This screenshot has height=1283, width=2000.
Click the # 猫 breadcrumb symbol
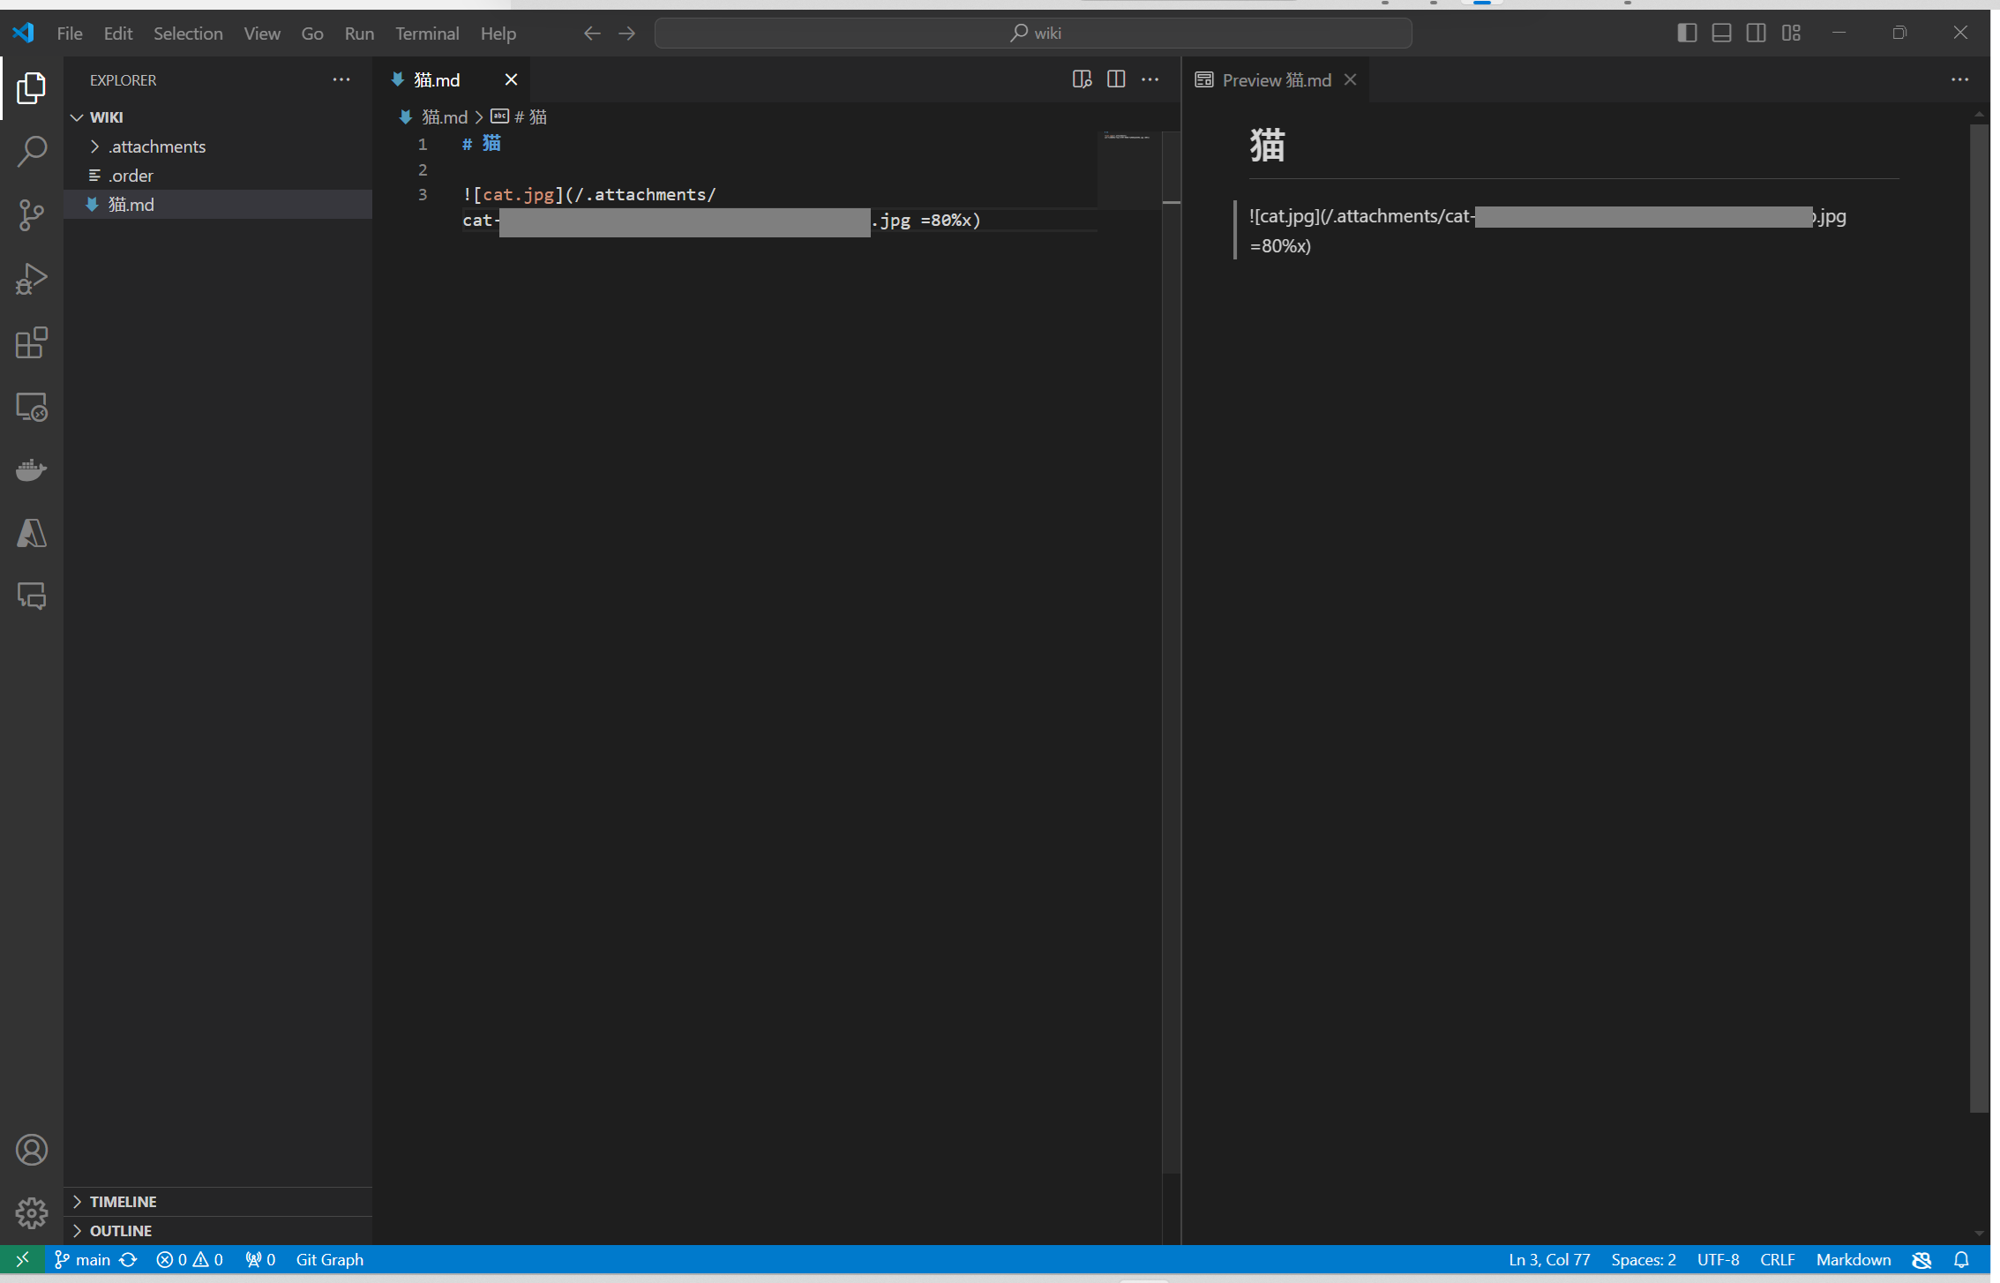(520, 116)
